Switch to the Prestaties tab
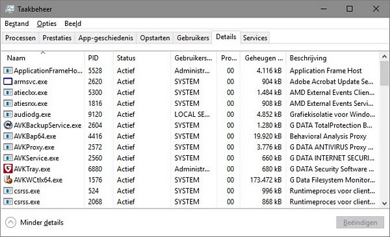The height and width of the screenshot is (237, 390). pyautogui.click(x=57, y=38)
